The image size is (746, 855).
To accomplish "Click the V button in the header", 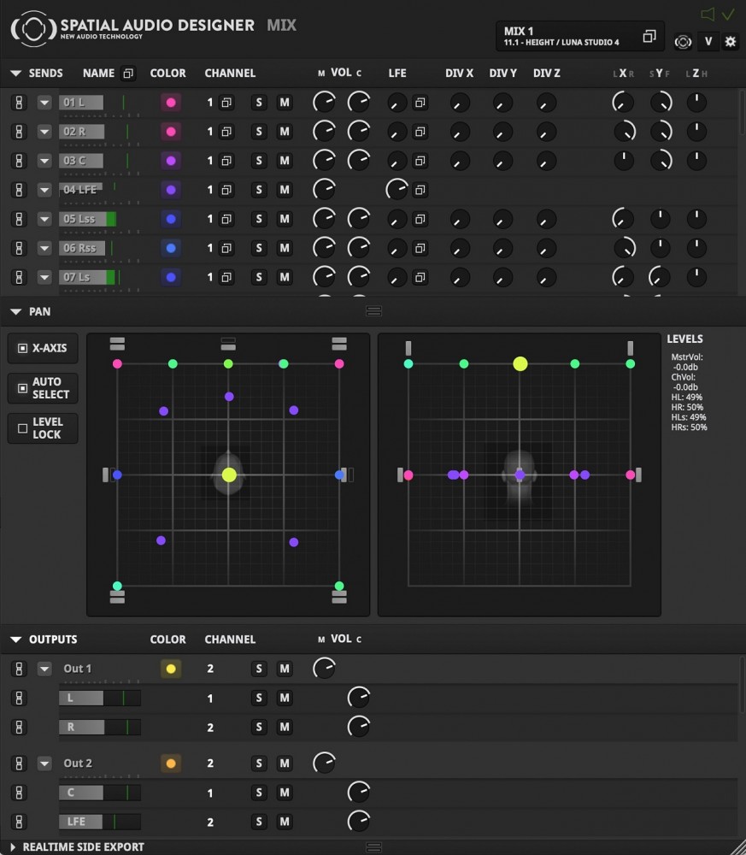I will 708,41.
